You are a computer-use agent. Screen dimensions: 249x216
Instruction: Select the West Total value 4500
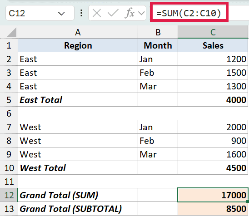pos(213,168)
